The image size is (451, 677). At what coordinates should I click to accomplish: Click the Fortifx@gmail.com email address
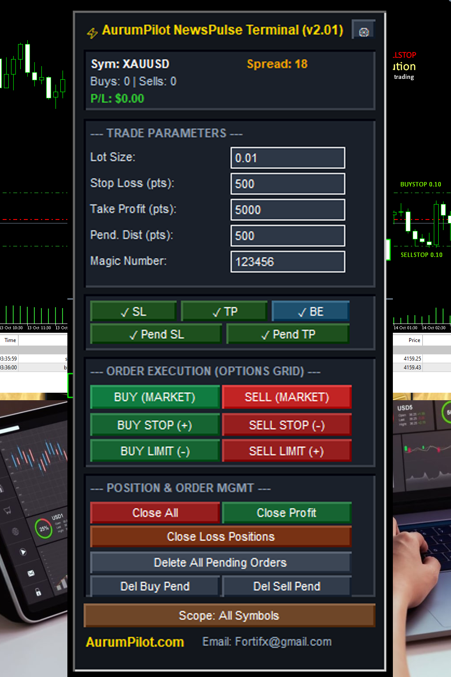coord(283,642)
